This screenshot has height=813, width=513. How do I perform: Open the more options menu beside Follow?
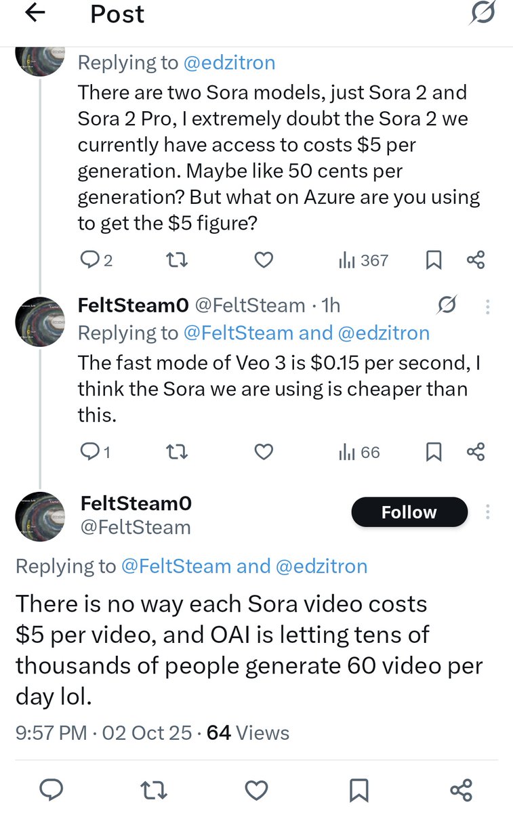click(x=488, y=512)
